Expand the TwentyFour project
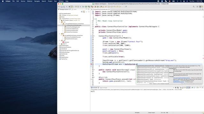Screen dimensions: 204x114 point(58,59)
